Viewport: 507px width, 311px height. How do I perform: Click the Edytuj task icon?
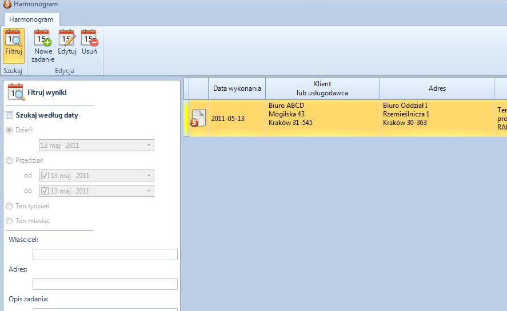[x=67, y=39]
